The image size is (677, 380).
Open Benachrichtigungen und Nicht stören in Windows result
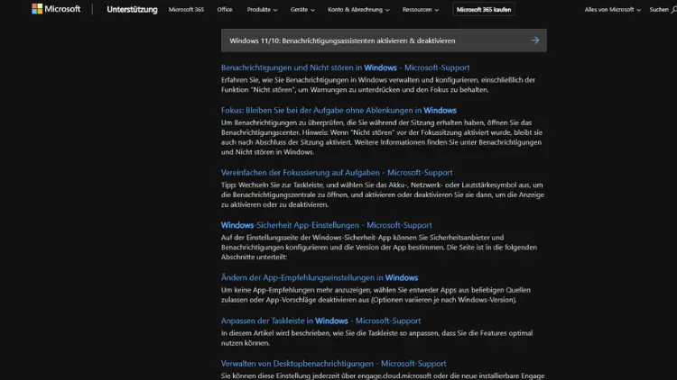(x=345, y=68)
